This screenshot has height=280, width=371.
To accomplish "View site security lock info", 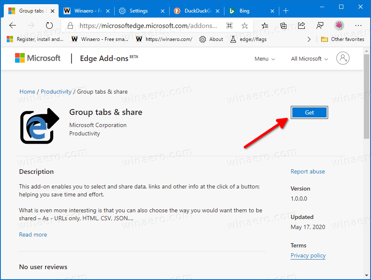I will pos(70,25).
